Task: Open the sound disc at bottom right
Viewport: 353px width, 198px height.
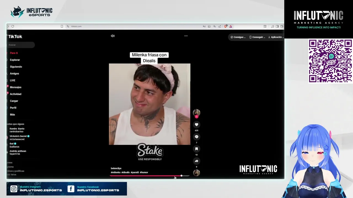Action: pyautogui.click(x=196, y=173)
